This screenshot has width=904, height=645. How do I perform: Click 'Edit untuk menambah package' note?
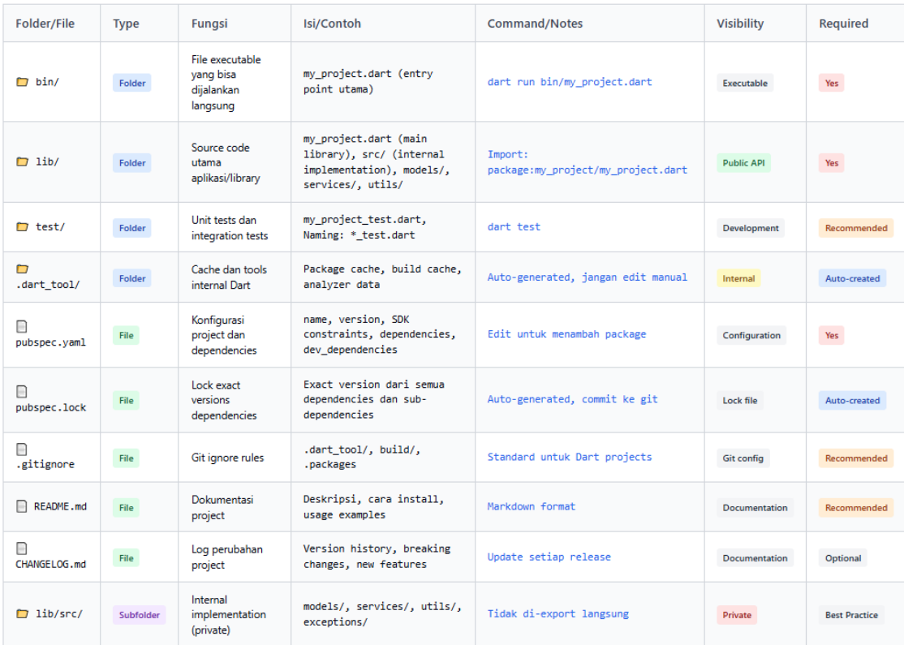(x=566, y=334)
